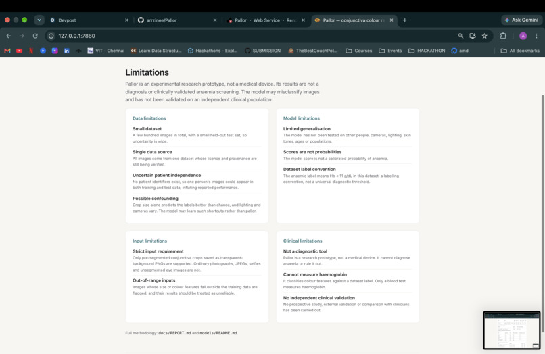Open the Gmail bookmark icon
This screenshot has width=545, height=354.
pyautogui.click(x=7, y=51)
